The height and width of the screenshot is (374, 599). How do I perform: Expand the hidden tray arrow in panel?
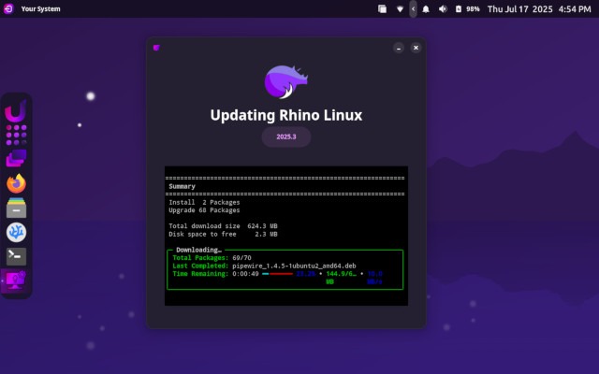pos(413,8)
